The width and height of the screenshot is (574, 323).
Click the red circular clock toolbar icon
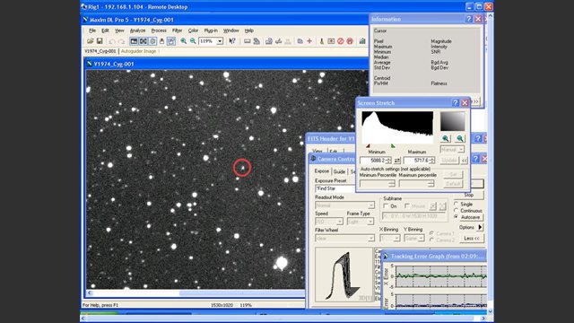pos(341,41)
